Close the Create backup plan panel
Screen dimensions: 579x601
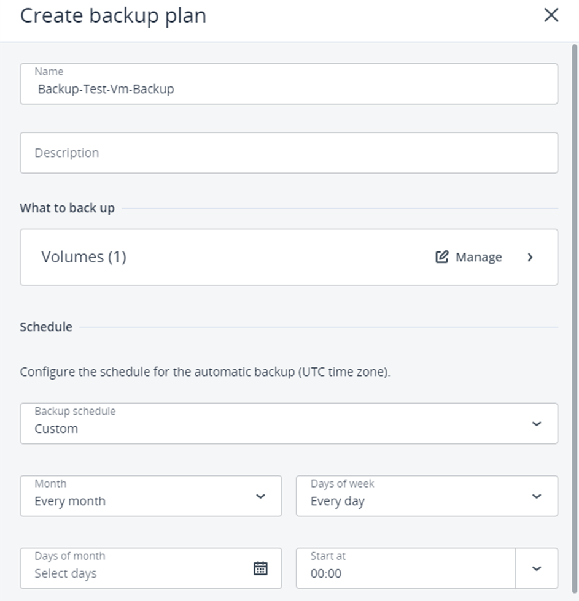(551, 16)
